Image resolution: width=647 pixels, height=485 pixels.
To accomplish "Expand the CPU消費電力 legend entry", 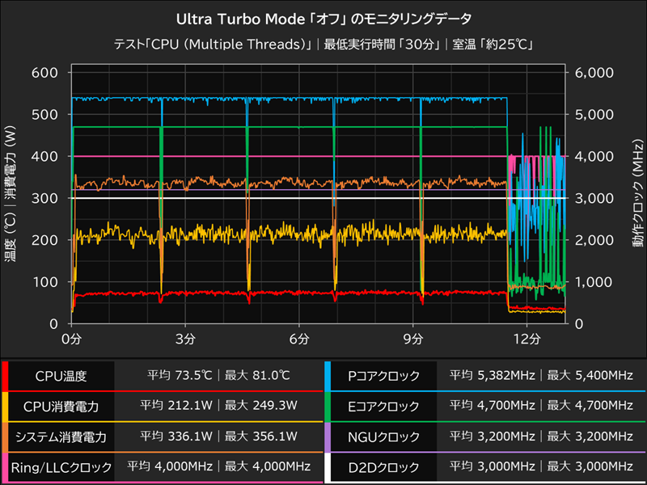I will 61,406.
